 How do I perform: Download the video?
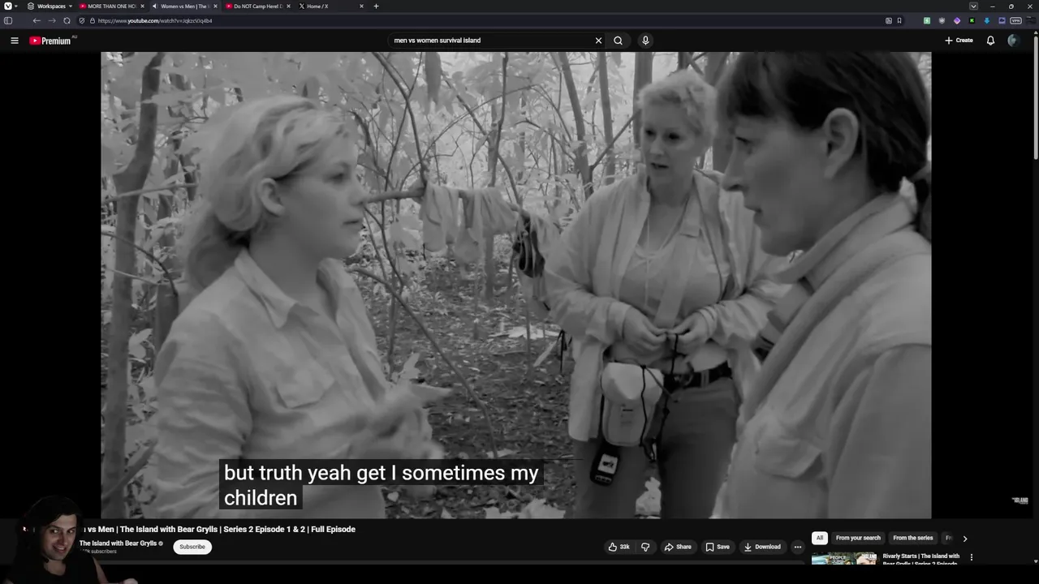coord(762,547)
